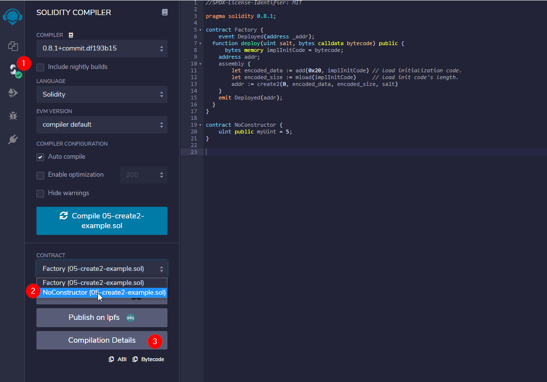The width and height of the screenshot is (547, 382).
Task: Click the 'uint public myUint = 5;' line
Action: click(255, 132)
